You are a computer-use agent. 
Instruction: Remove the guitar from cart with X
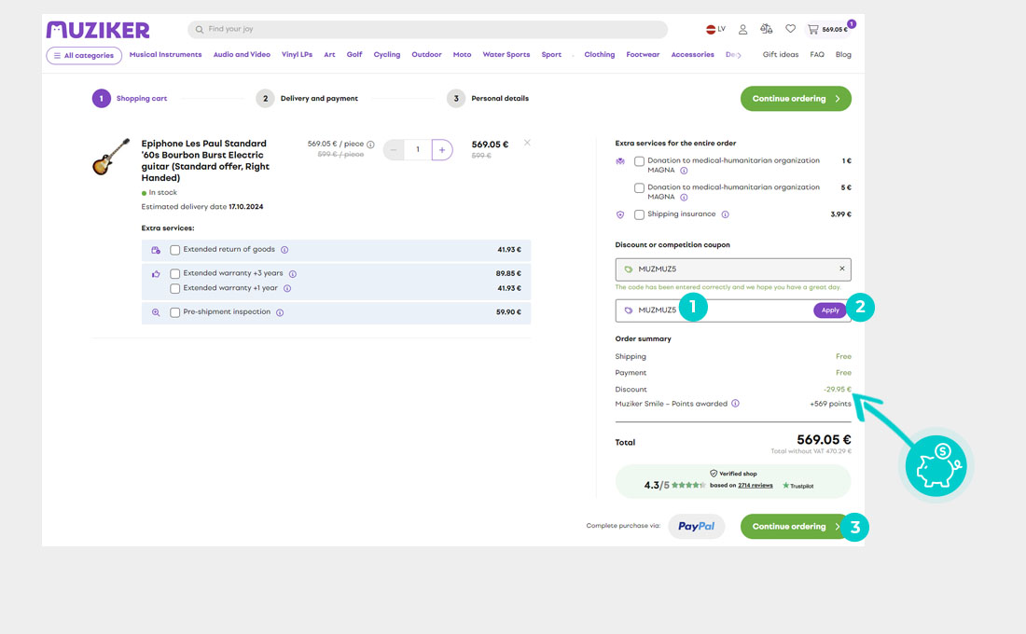(x=527, y=143)
